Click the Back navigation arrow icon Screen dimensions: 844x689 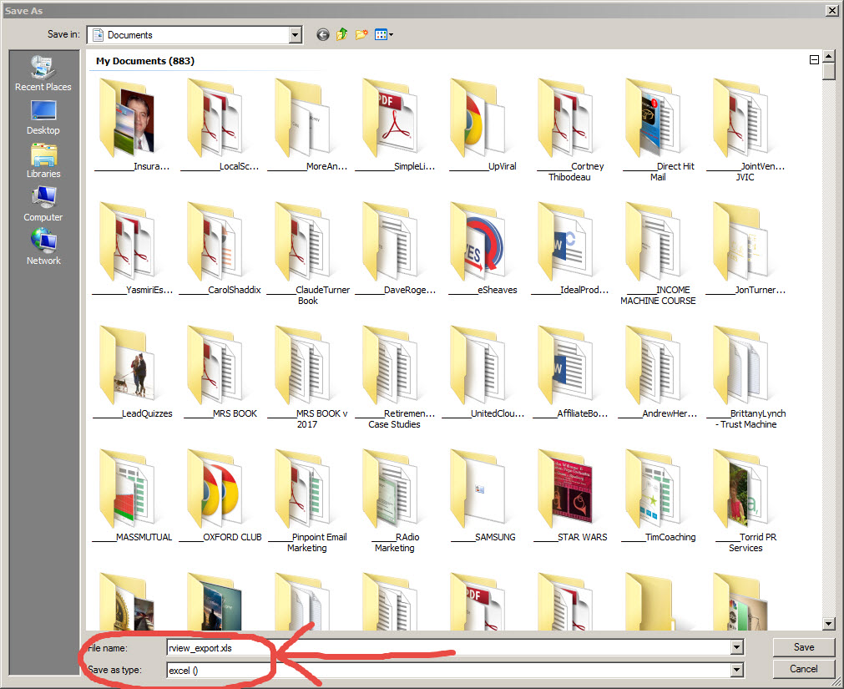click(x=322, y=35)
